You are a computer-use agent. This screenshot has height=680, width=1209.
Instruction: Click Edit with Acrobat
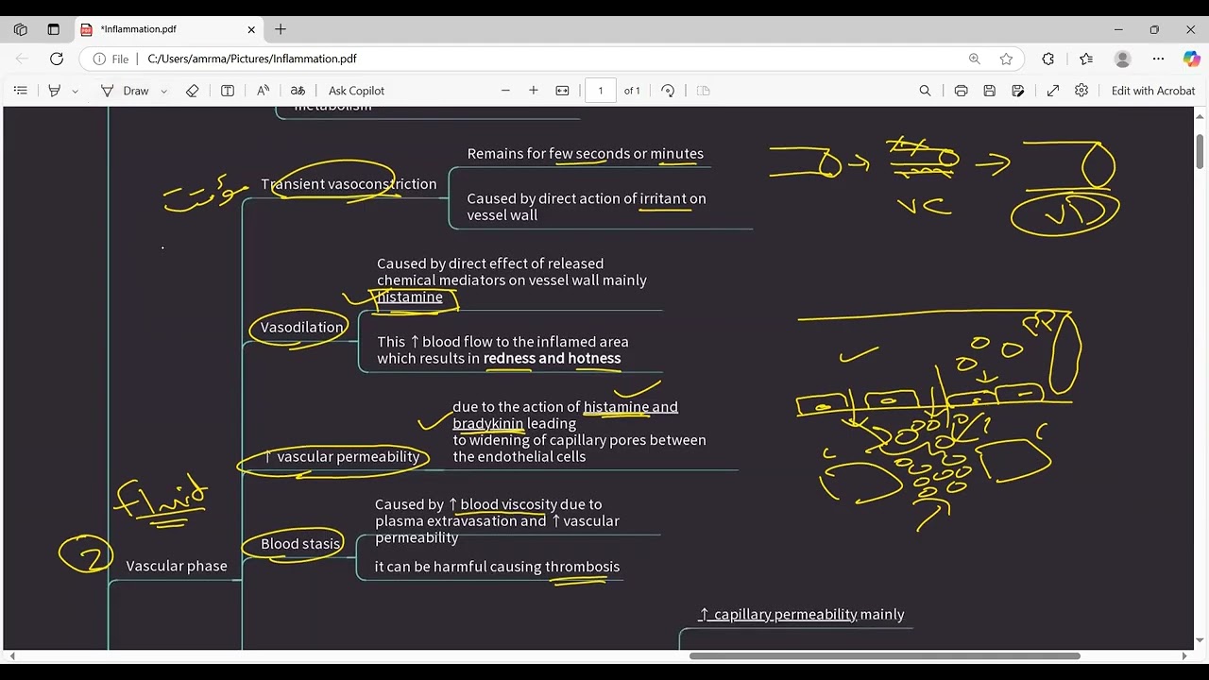(1153, 91)
